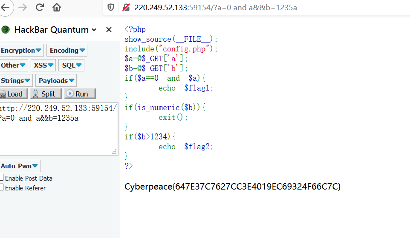Reload the current page

coord(40,7)
